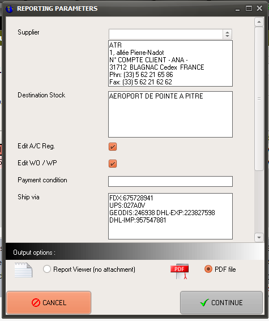Open the Supplier selector spinner arrows
The image size is (269, 321).
[227, 34]
